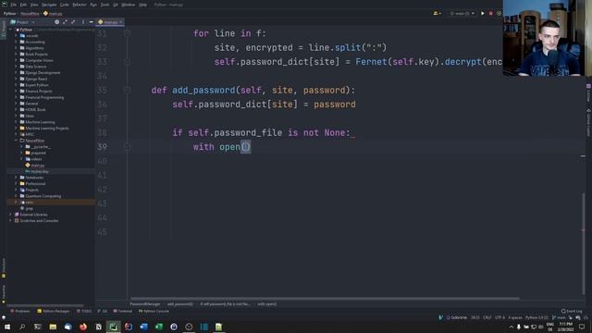
Task: Collapse the NeuralNine folder
Action: 17,141
